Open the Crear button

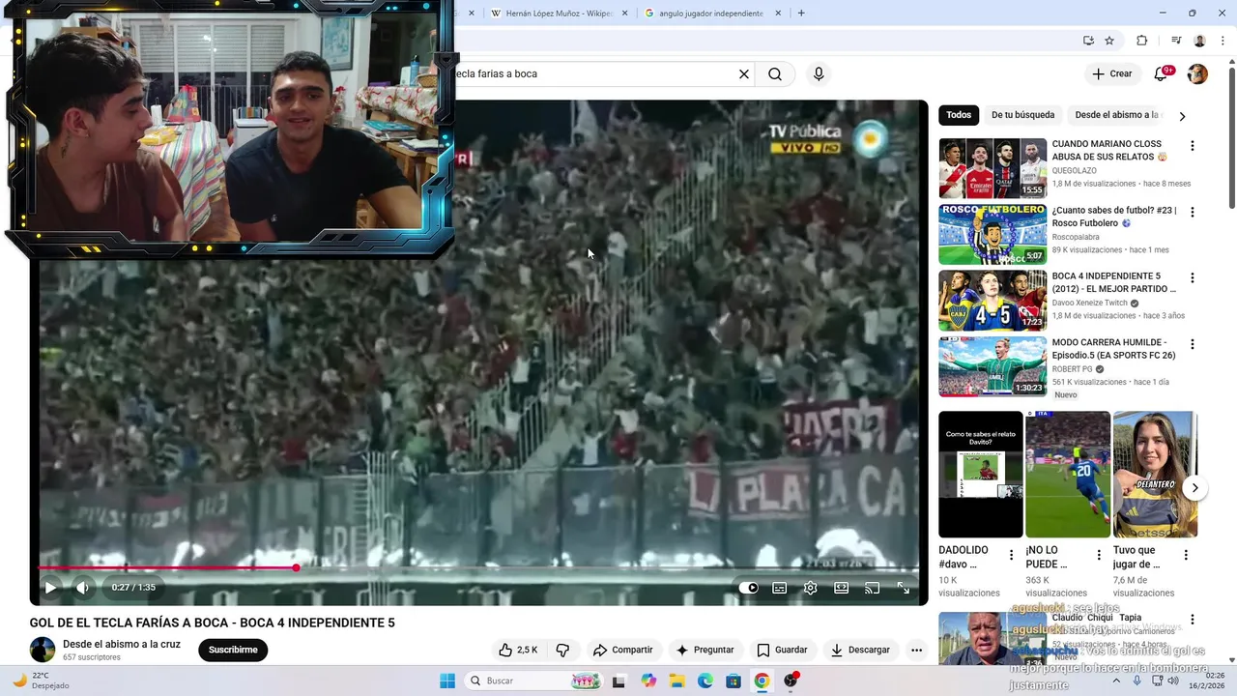[x=1111, y=73]
